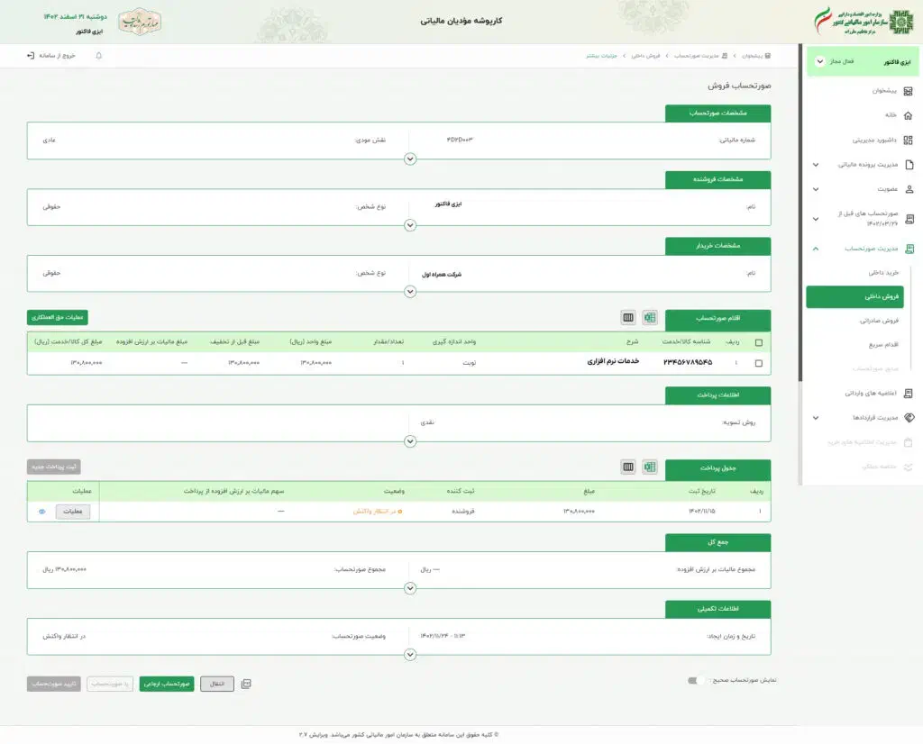Image resolution: width=923 pixels, height=744 pixels.
Task: Click the خروج از سامانه logout icon
Action: (31, 56)
